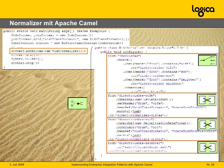Click the translator icon in wishes-son block

207,124
